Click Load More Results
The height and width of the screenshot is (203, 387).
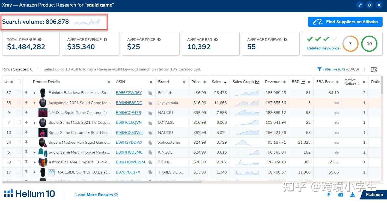point(97,195)
